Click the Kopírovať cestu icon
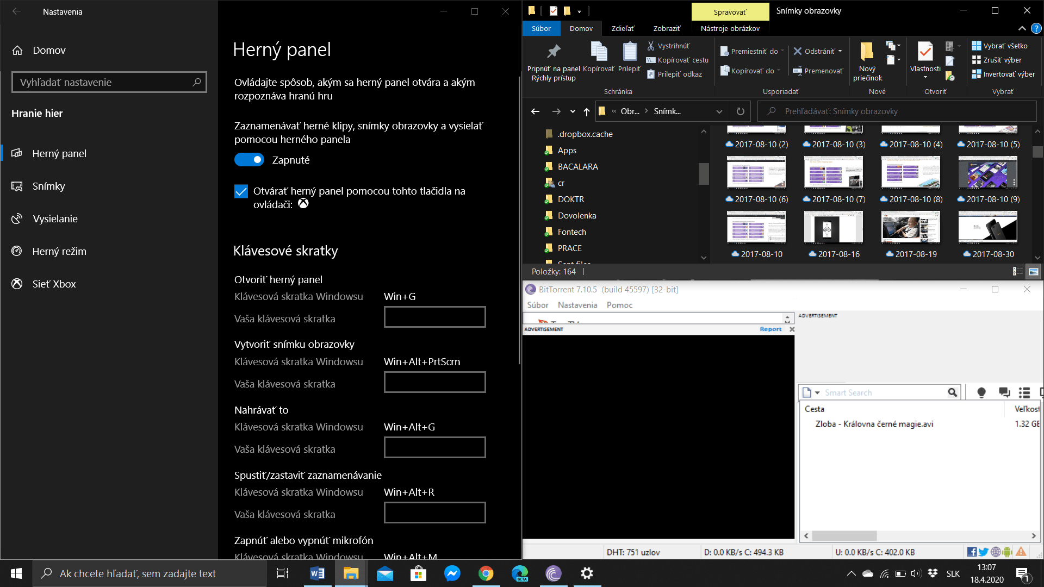This screenshot has width=1044, height=587. pos(651,60)
